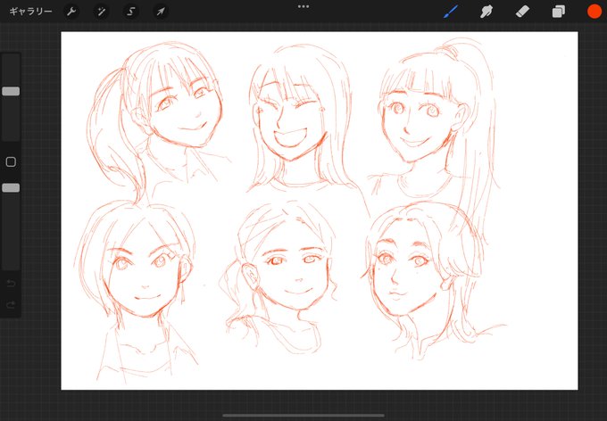Select the Brush tool
This screenshot has width=607, height=421.
click(x=451, y=12)
